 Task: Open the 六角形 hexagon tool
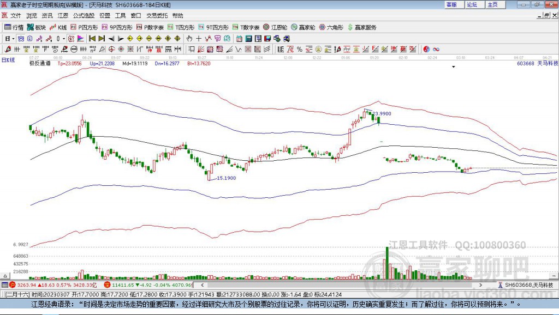(x=331, y=27)
